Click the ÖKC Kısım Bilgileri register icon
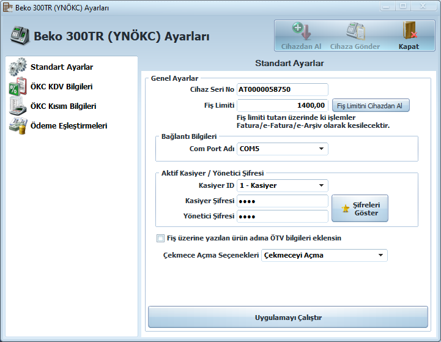This screenshot has width=441, height=342. point(18,106)
